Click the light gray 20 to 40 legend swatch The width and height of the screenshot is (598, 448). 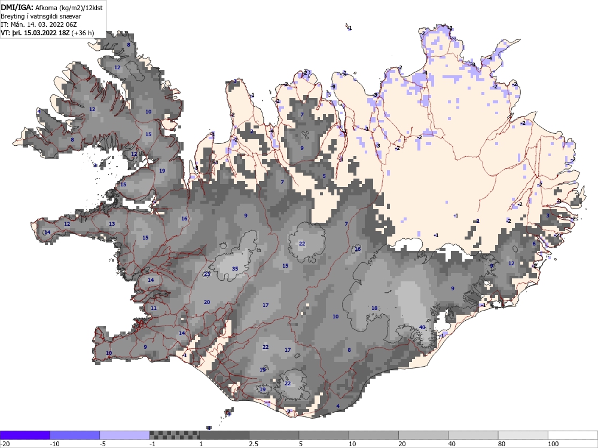coord(423,435)
